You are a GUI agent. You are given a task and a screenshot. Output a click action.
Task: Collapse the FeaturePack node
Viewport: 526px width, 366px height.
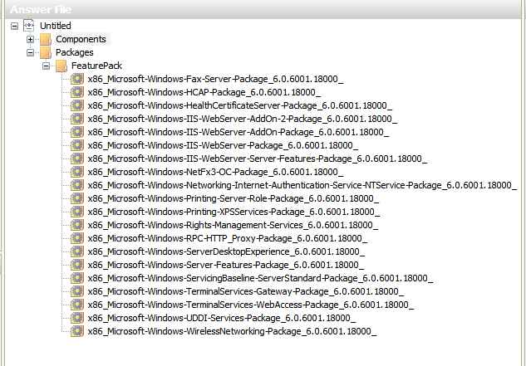coord(46,66)
